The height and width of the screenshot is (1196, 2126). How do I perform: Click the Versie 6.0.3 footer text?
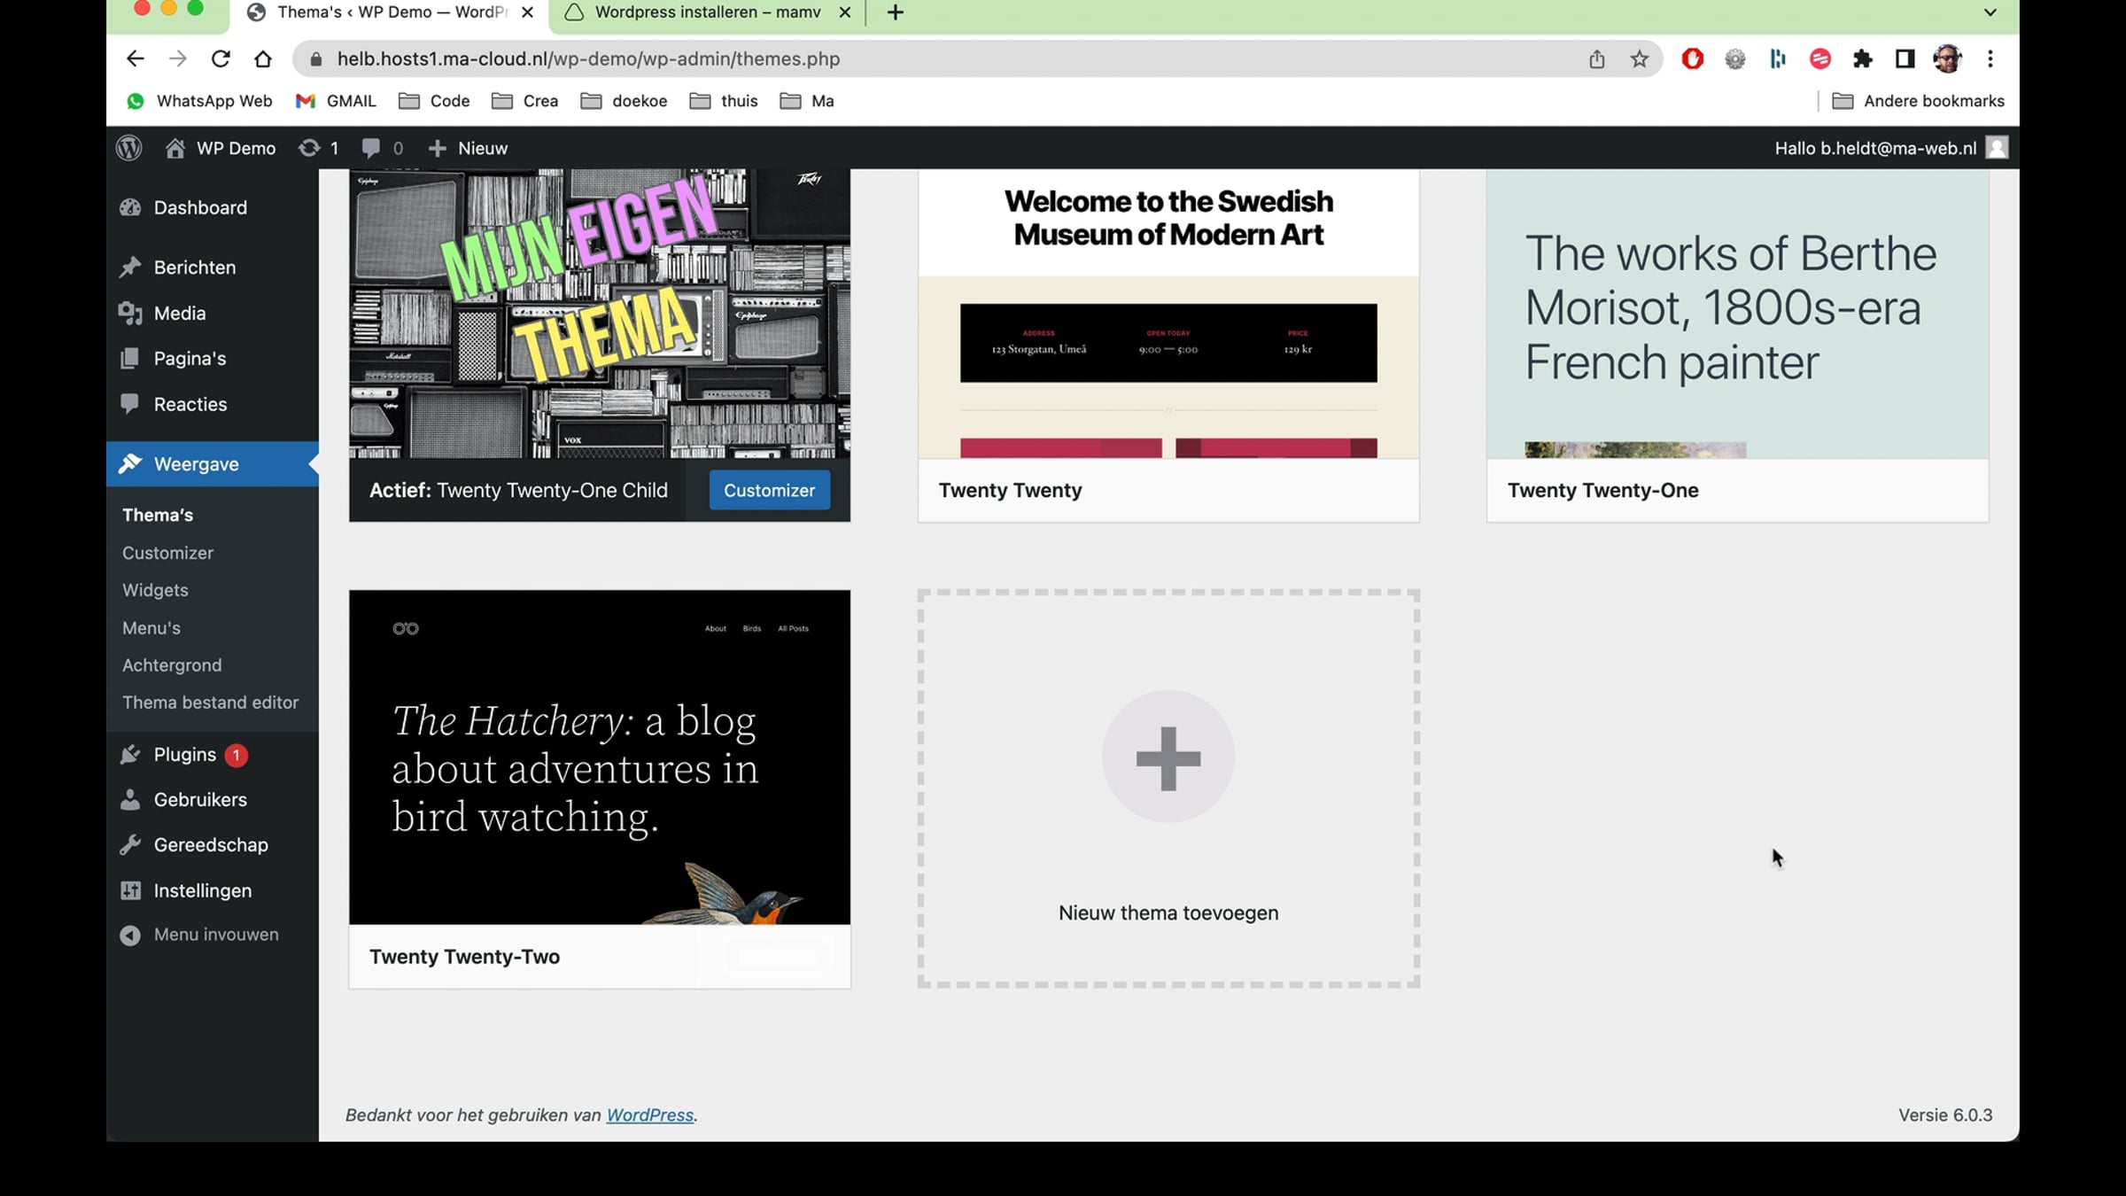click(x=1945, y=1115)
